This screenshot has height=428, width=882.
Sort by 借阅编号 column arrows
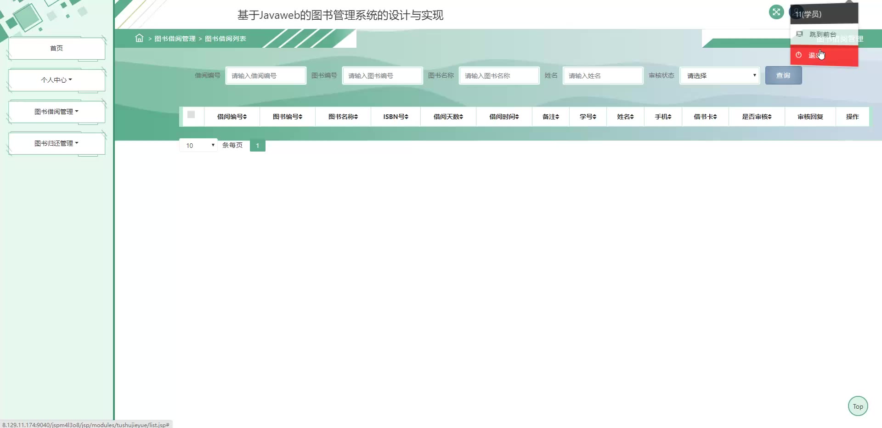[x=245, y=117]
